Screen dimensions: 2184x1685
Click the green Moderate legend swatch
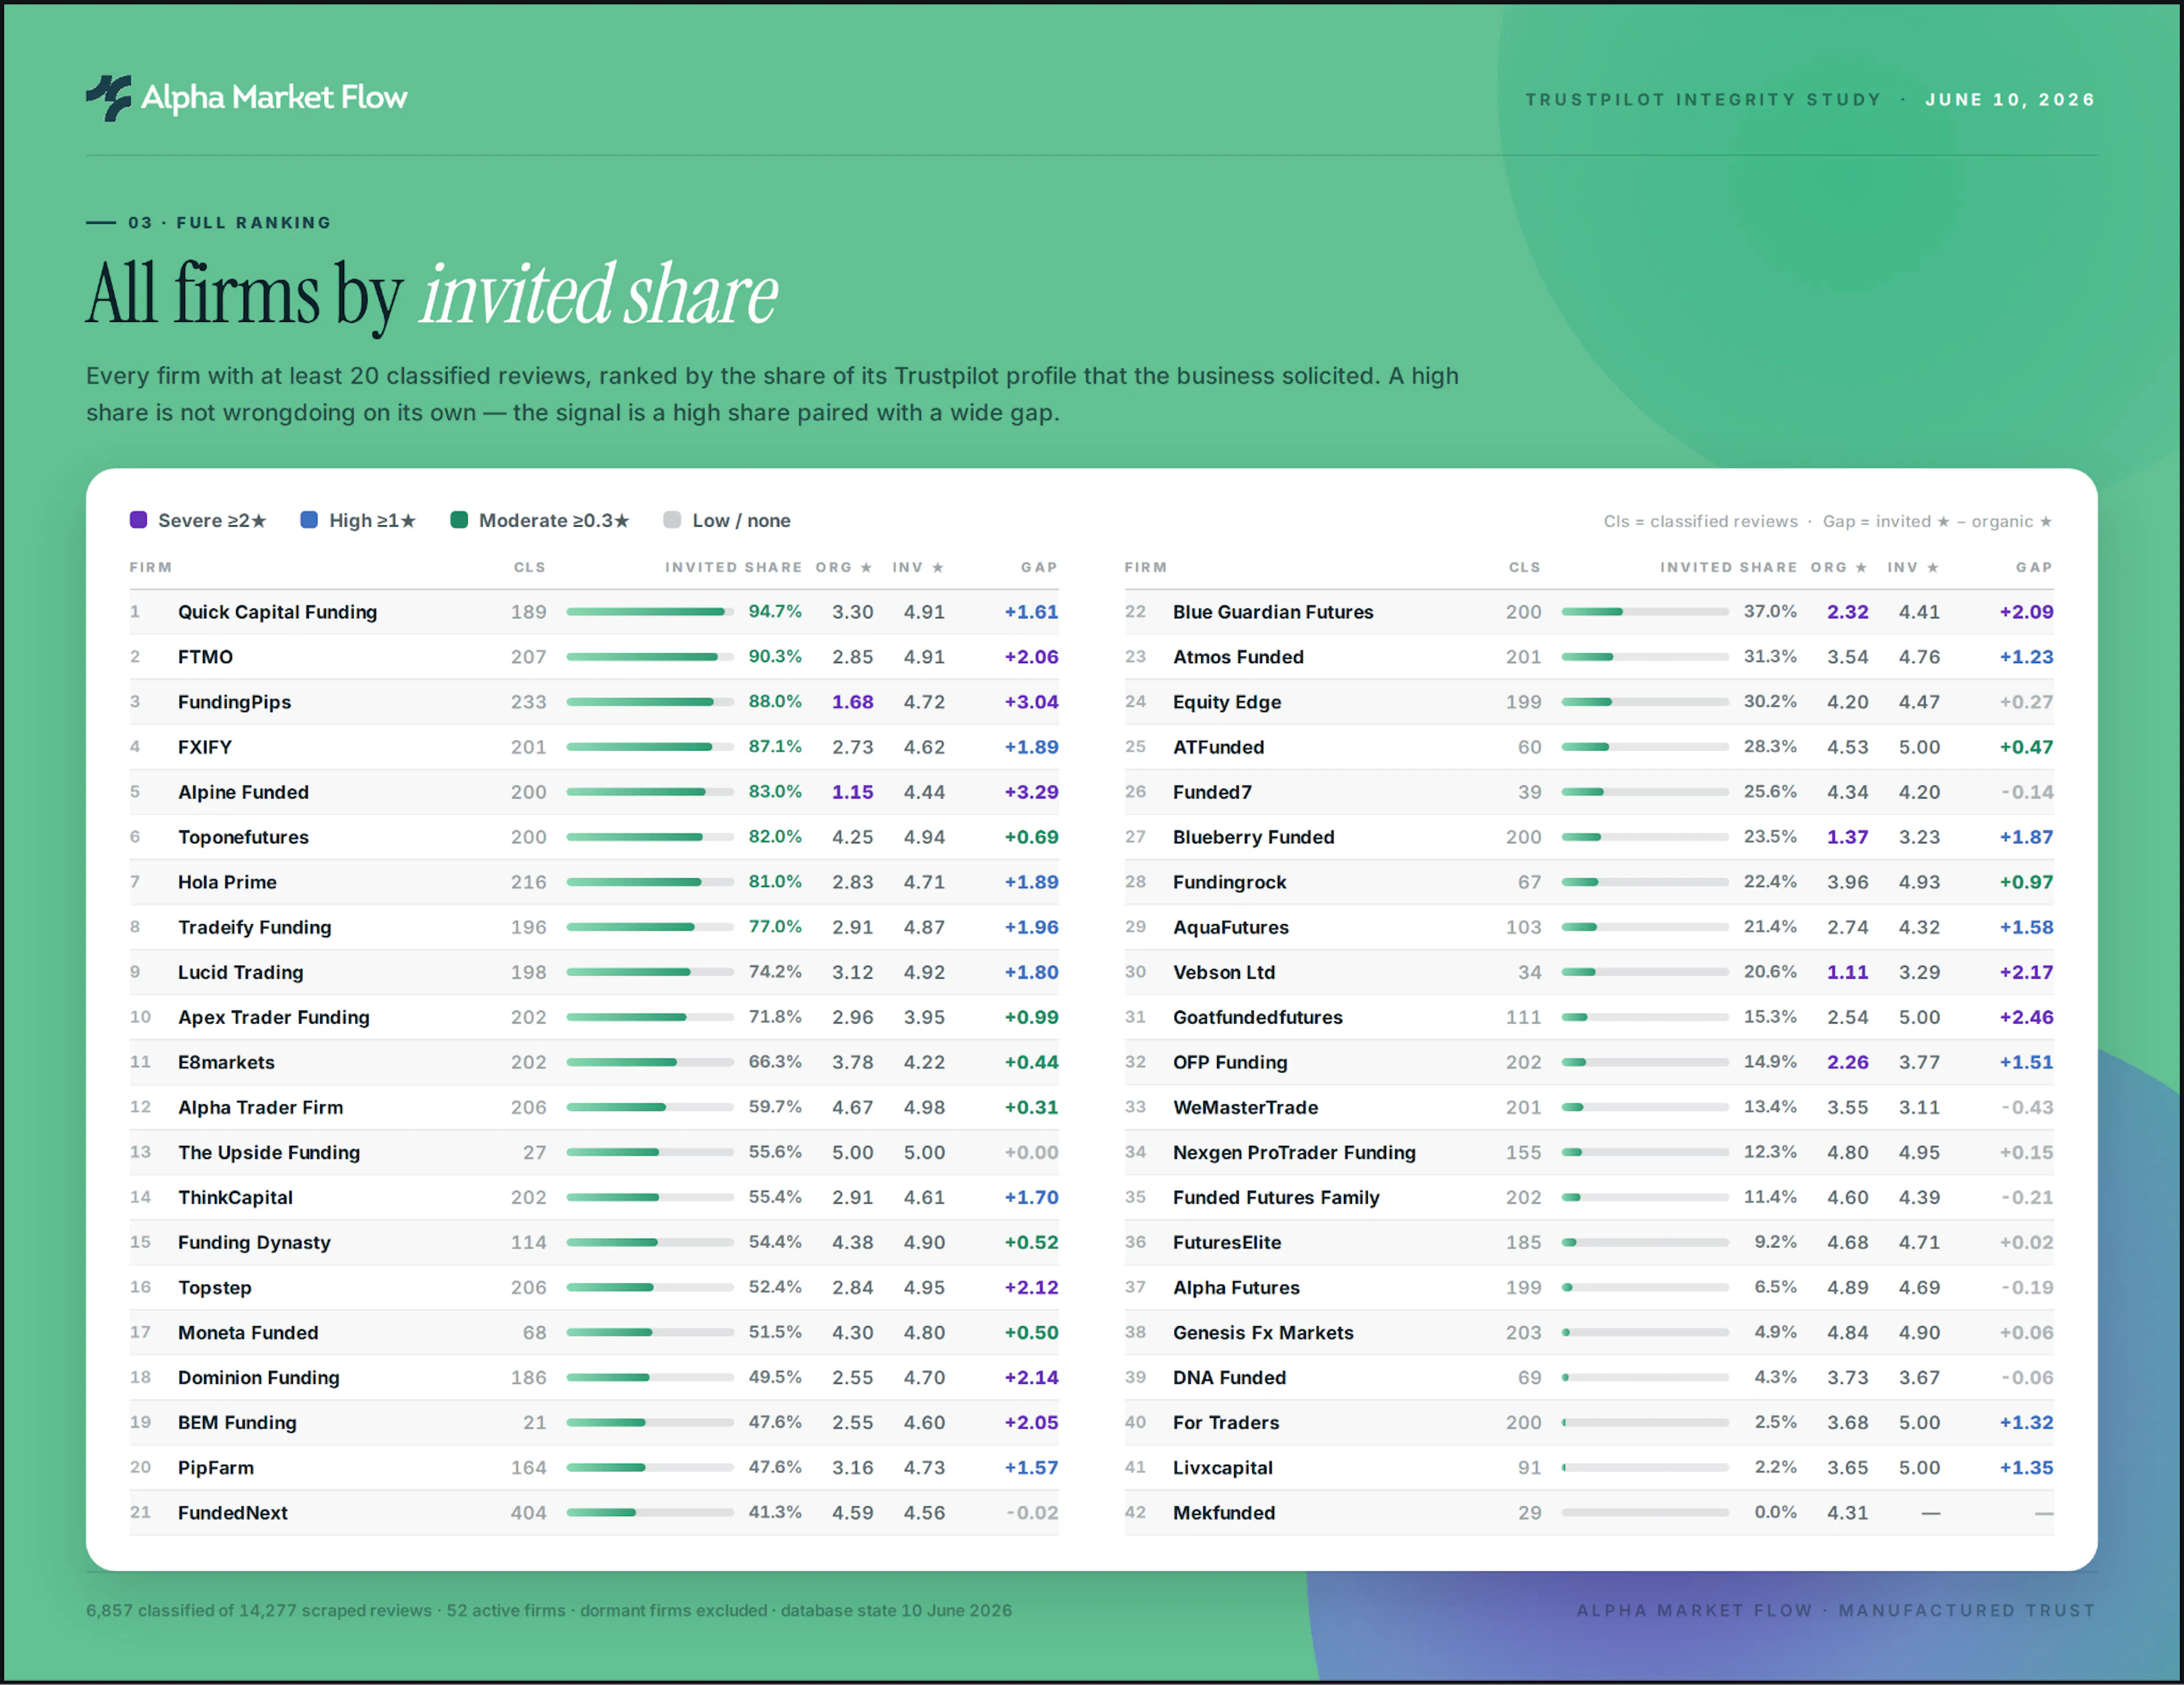[460, 520]
